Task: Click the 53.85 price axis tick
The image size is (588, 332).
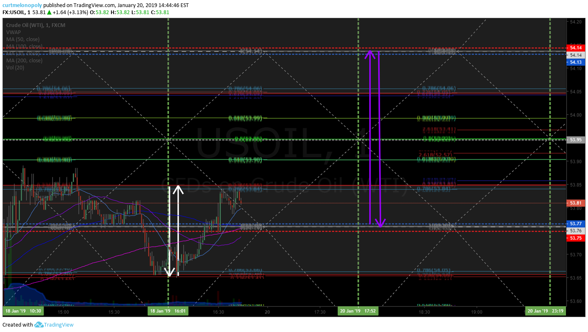Action: point(576,185)
